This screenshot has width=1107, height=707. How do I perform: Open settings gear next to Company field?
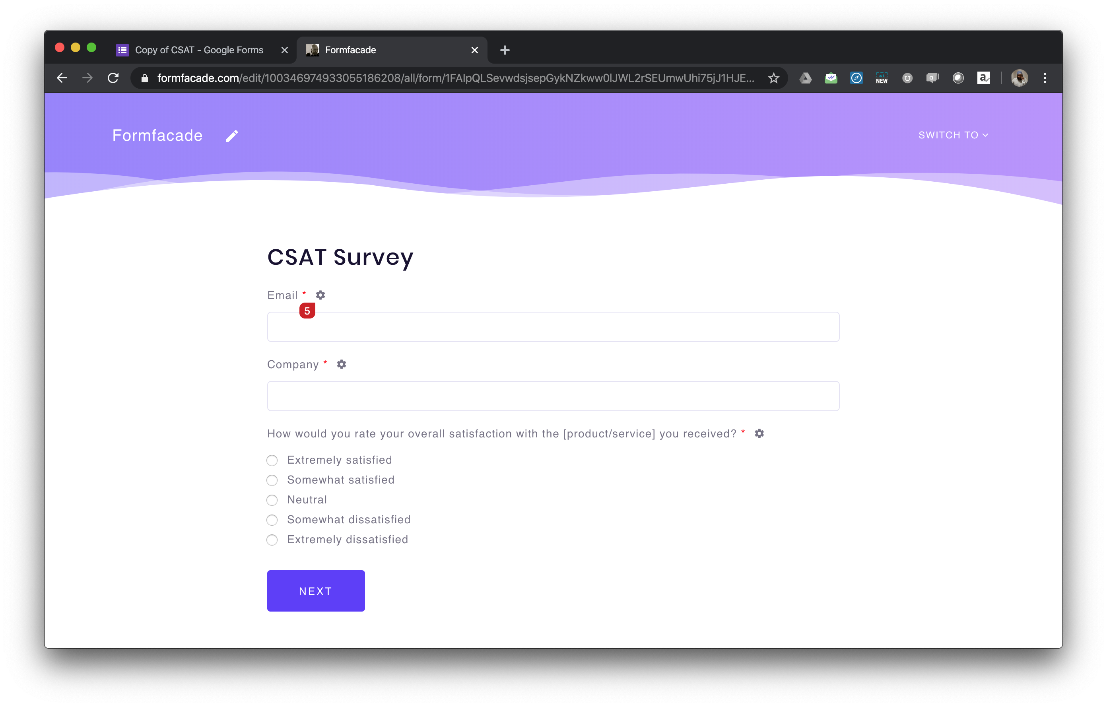click(341, 365)
